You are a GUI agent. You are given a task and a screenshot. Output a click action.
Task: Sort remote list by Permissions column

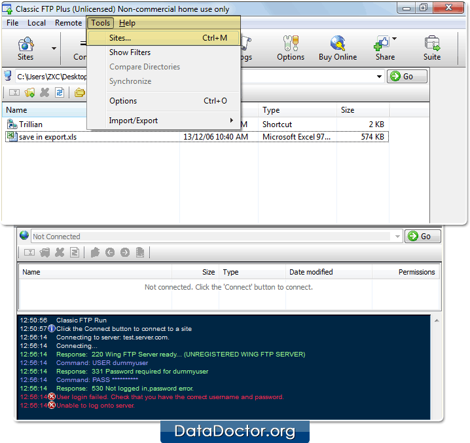coord(406,272)
